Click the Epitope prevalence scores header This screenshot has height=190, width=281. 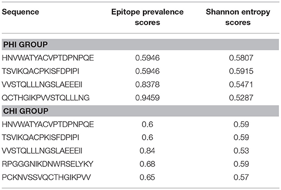click(148, 17)
